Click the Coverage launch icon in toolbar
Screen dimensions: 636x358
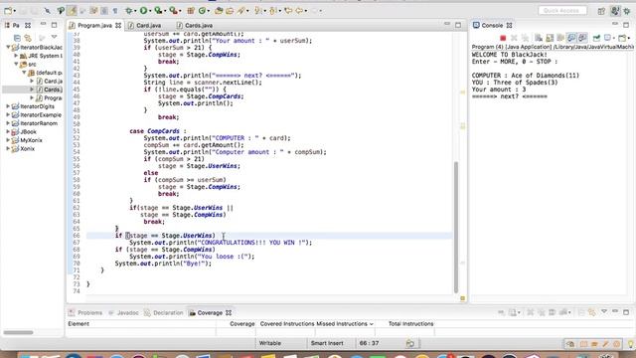159,11
